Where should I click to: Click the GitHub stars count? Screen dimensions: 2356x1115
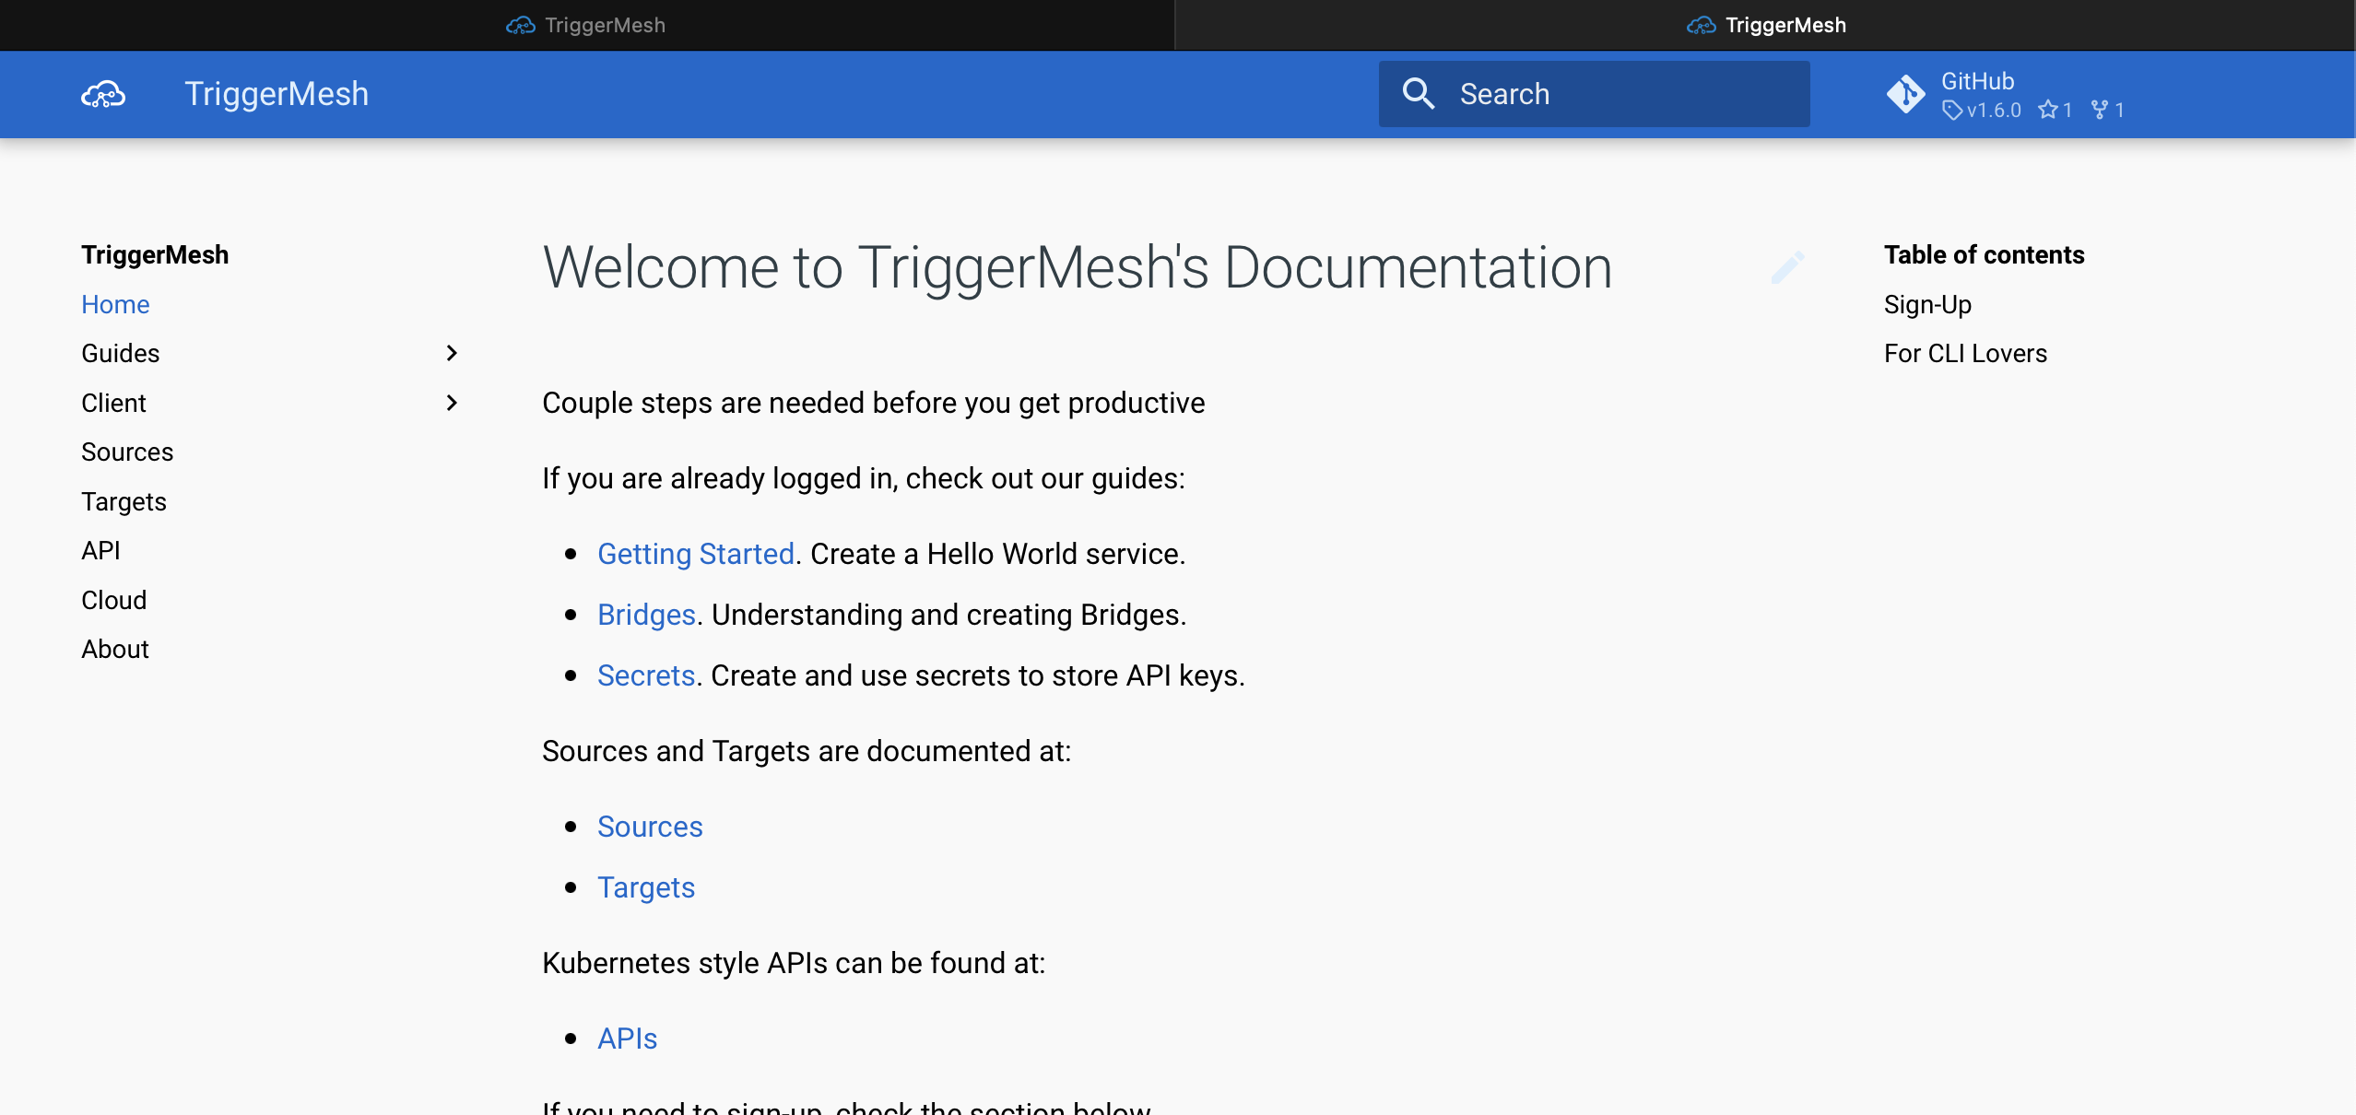pos(2056,111)
